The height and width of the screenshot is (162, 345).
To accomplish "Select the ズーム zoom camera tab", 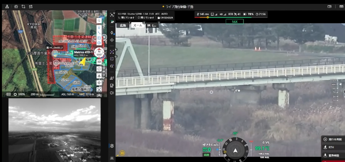I will click(x=138, y=26).
